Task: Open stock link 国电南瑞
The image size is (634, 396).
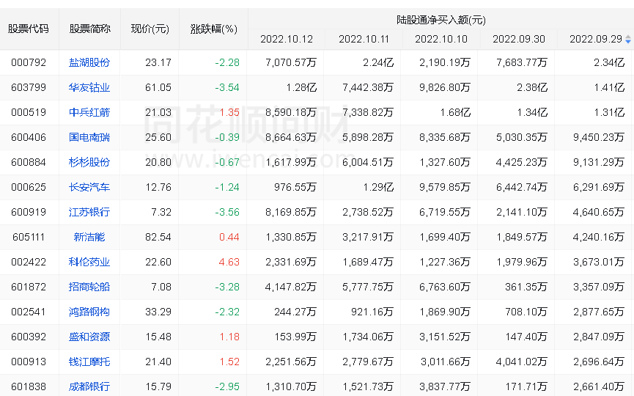Action: tap(89, 138)
